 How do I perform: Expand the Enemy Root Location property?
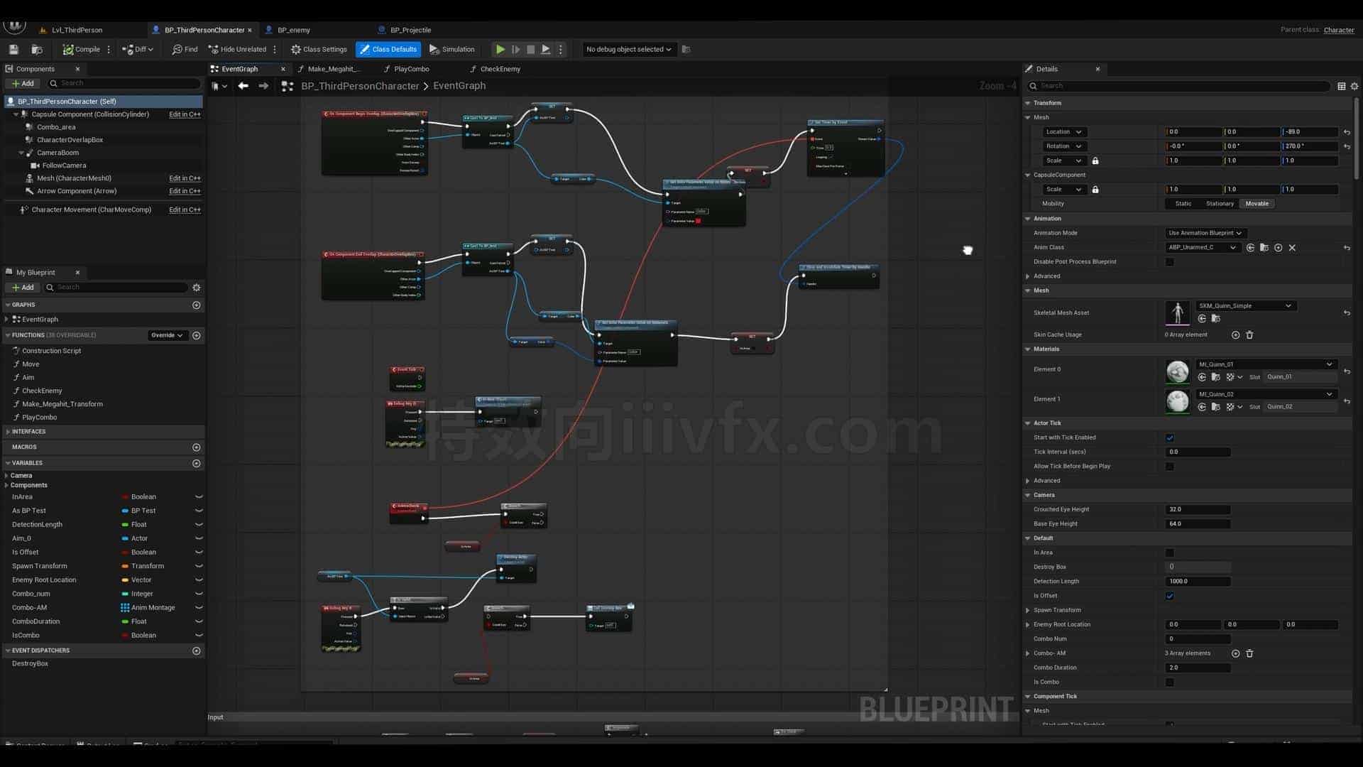point(1028,625)
